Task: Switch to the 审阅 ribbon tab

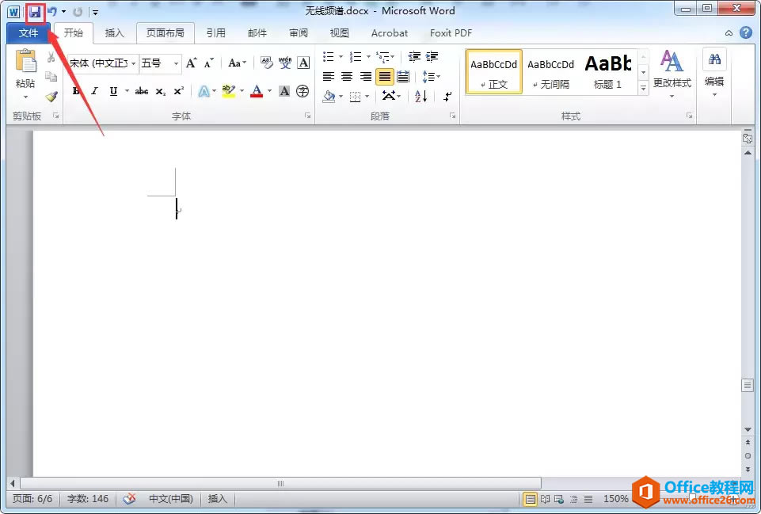Action: point(299,33)
